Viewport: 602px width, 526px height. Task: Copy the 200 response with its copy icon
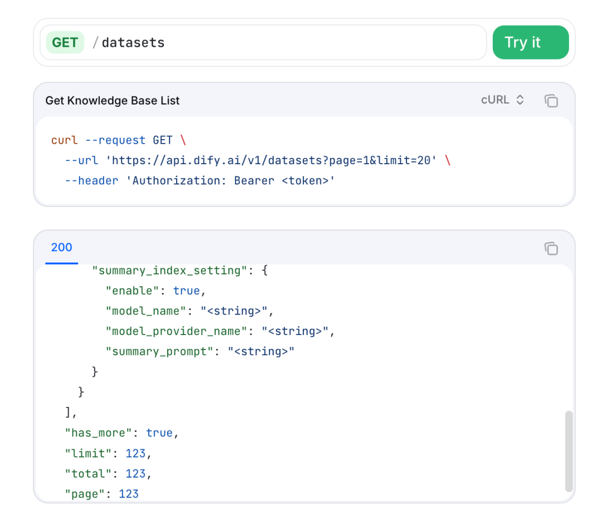551,249
